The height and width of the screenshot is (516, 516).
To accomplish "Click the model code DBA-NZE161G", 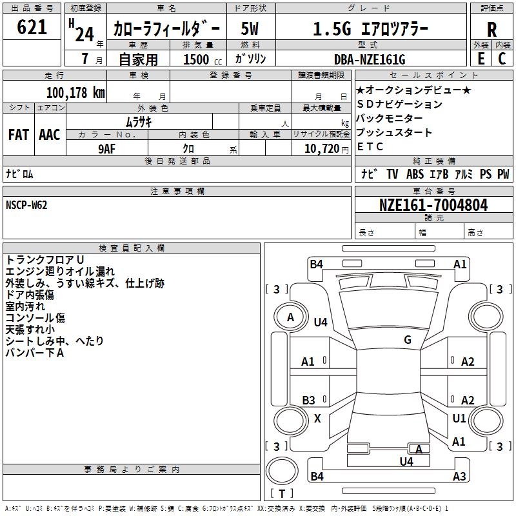I will (x=370, y=59).
